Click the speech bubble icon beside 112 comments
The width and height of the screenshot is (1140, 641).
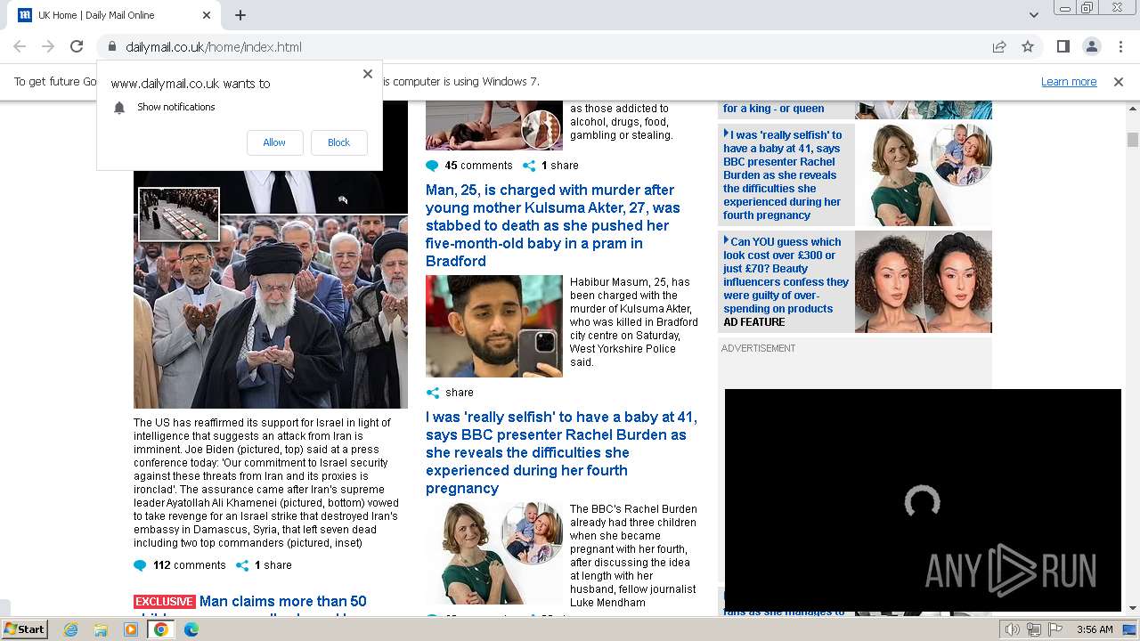pos(140,565)
